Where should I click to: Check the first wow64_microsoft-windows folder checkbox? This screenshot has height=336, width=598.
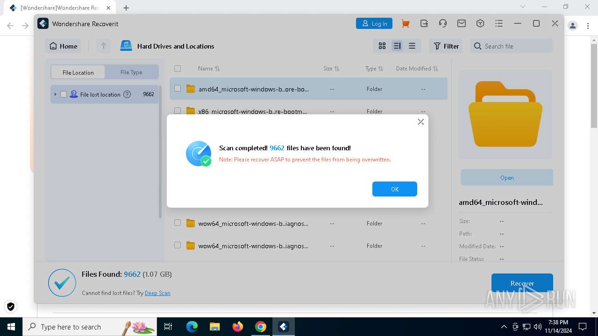pyautogui.click(x=178, y=223)
